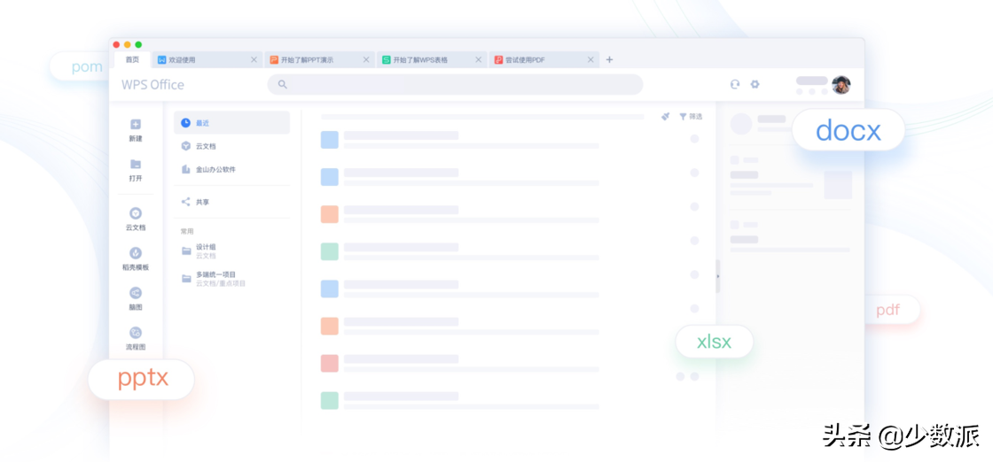Switch to the 尝试使用PDF tab
This screenshot has height=462, width=993.
(x=544, y=60)
